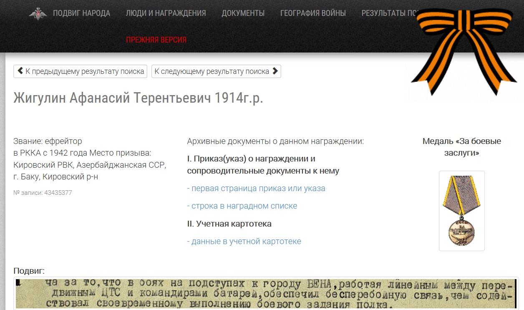Image resolution: width=524 pixels, height=310 pixels.
Task: Select the РЕЗУЛЬТАТЫ ПОИСКА menu item
Action: point(389,13)
